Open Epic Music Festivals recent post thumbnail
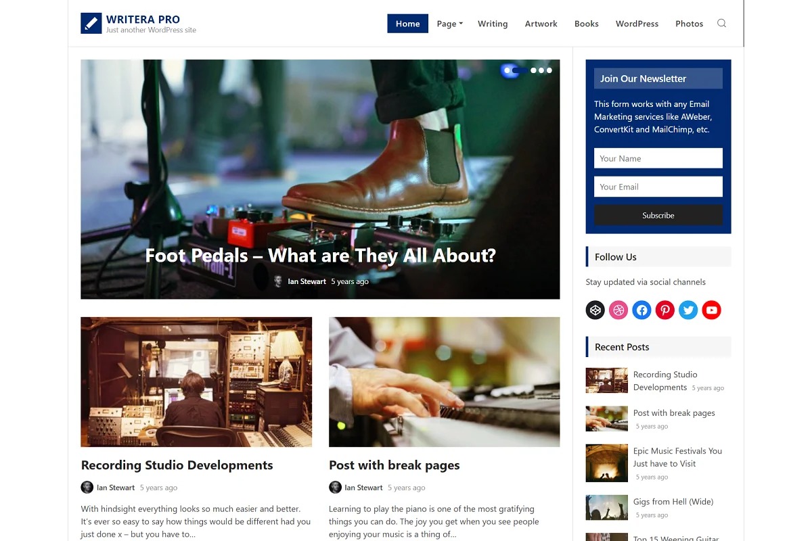 [x=607, y=463]
